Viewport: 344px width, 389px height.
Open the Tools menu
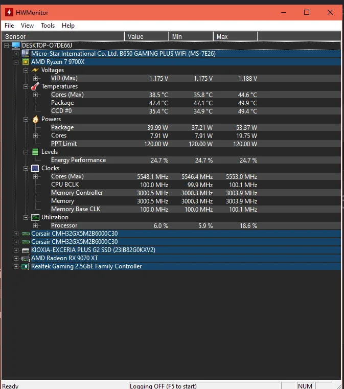click(48, 26)
